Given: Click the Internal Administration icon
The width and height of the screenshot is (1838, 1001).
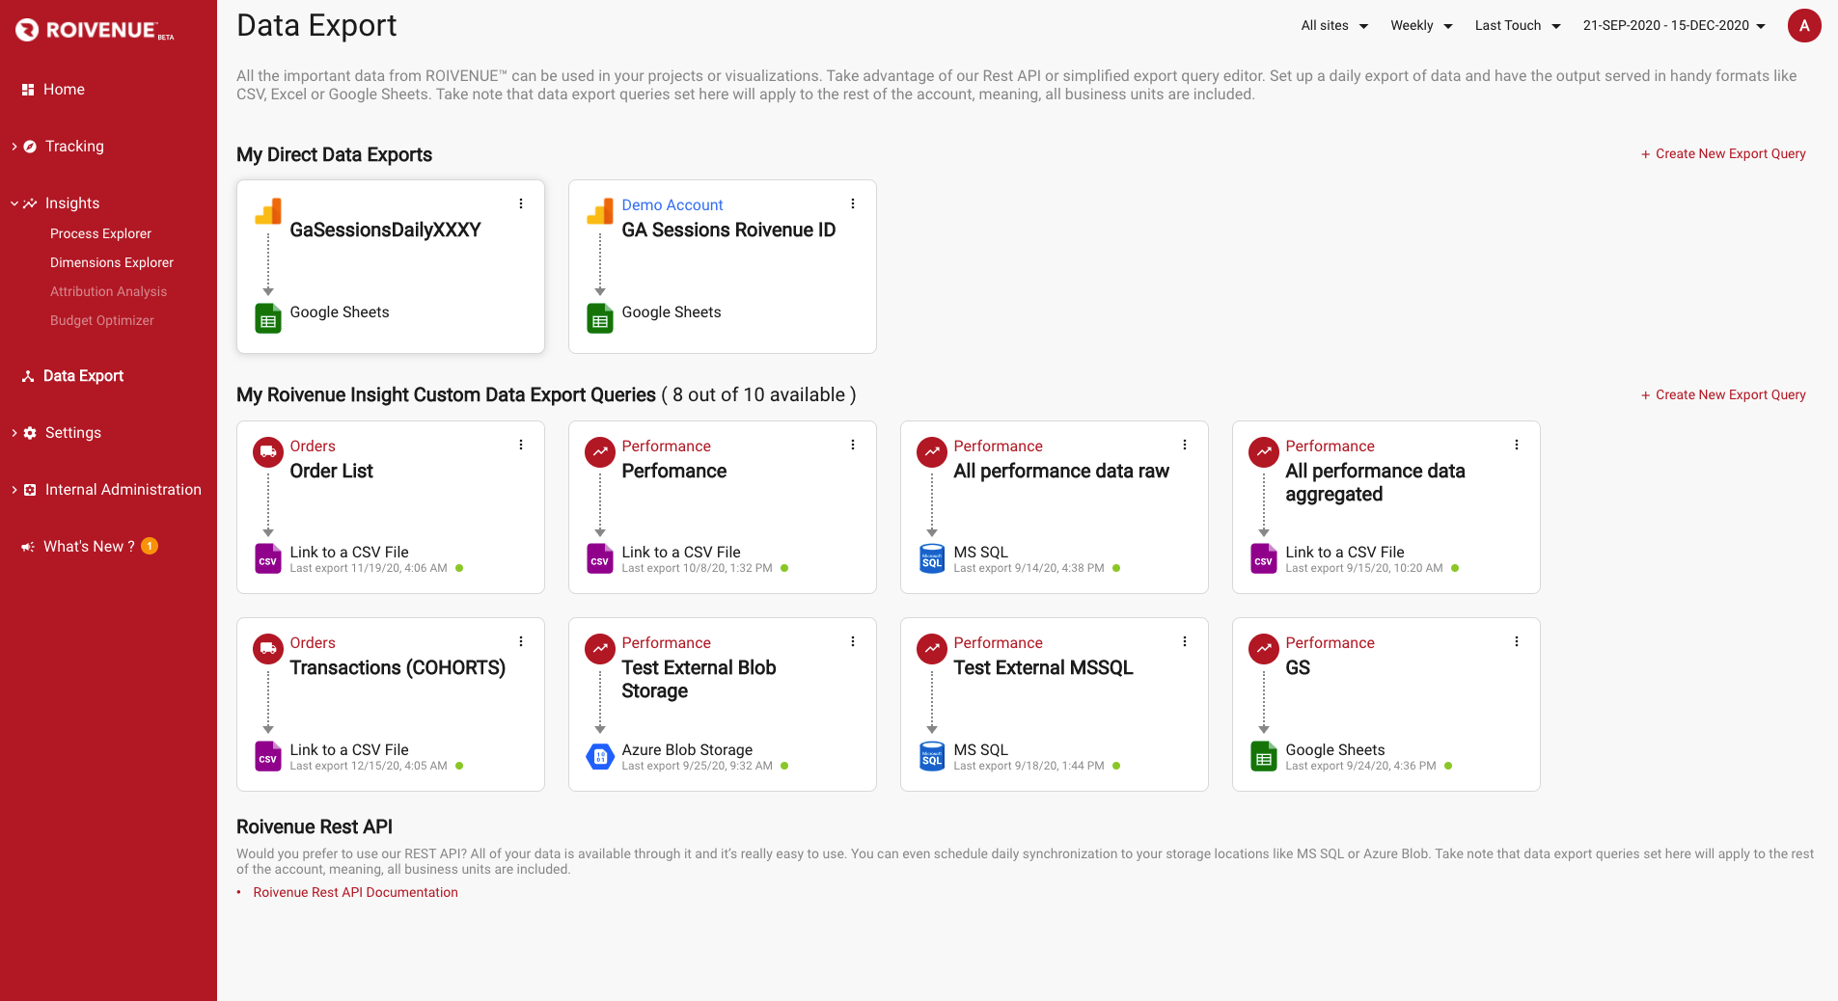Looking at the screenshot, I should coord(30,490).
